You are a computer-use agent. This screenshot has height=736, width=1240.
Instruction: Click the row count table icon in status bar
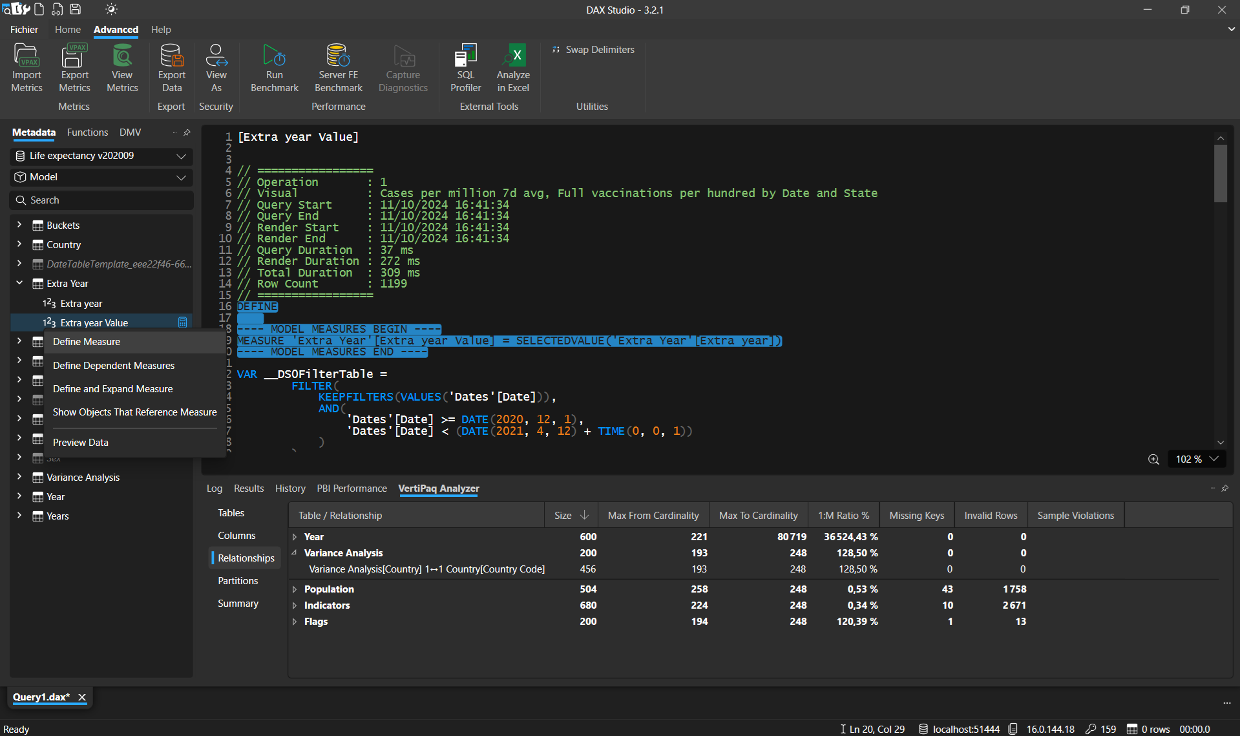pos(1132,729)
